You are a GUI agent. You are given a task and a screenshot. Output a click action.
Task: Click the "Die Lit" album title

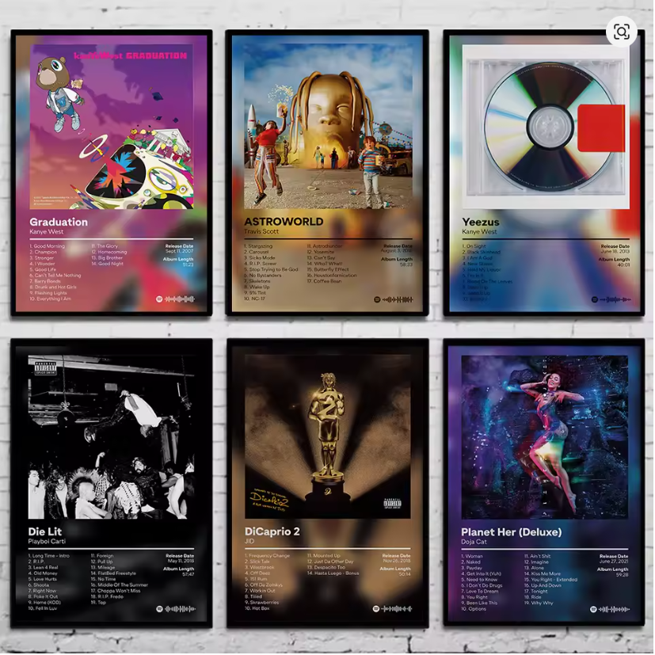[44, 531]
